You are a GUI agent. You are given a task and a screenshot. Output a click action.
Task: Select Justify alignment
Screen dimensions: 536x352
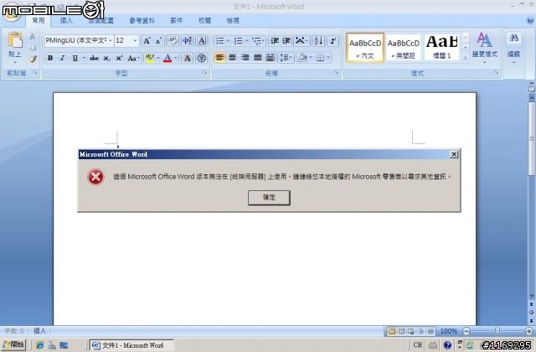[x=257, y=58]
